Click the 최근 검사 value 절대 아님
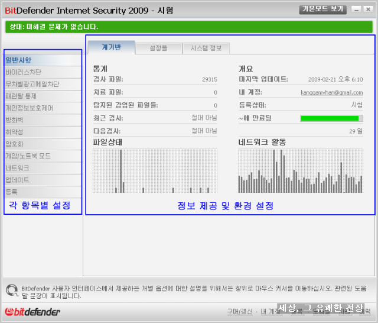 pyautogui.click(x=204, y=118)
